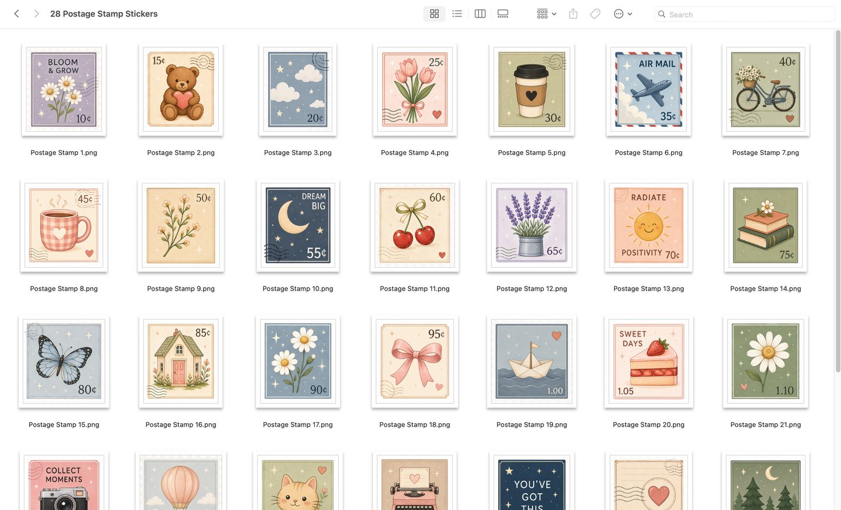The height and width of the screenshot is (510, 841).
Task: Select the You've Got This stamp thumbnail
Action: (532, 481)
